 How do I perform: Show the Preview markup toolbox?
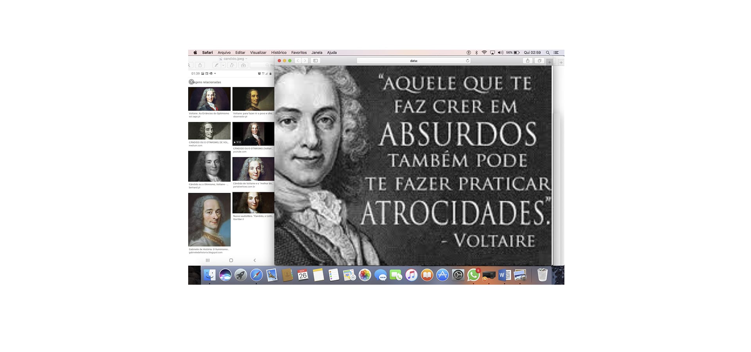click(243, 65)
